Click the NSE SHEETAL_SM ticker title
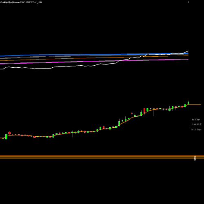 31,2
